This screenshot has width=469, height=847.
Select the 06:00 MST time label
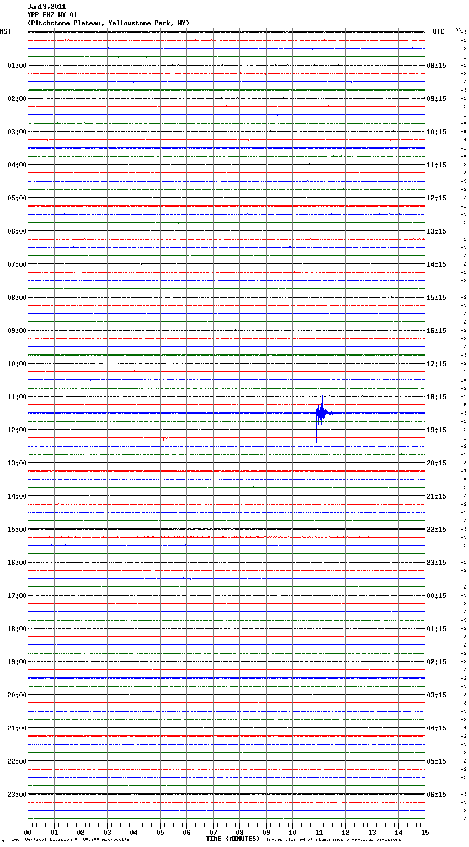pos(17,231)
